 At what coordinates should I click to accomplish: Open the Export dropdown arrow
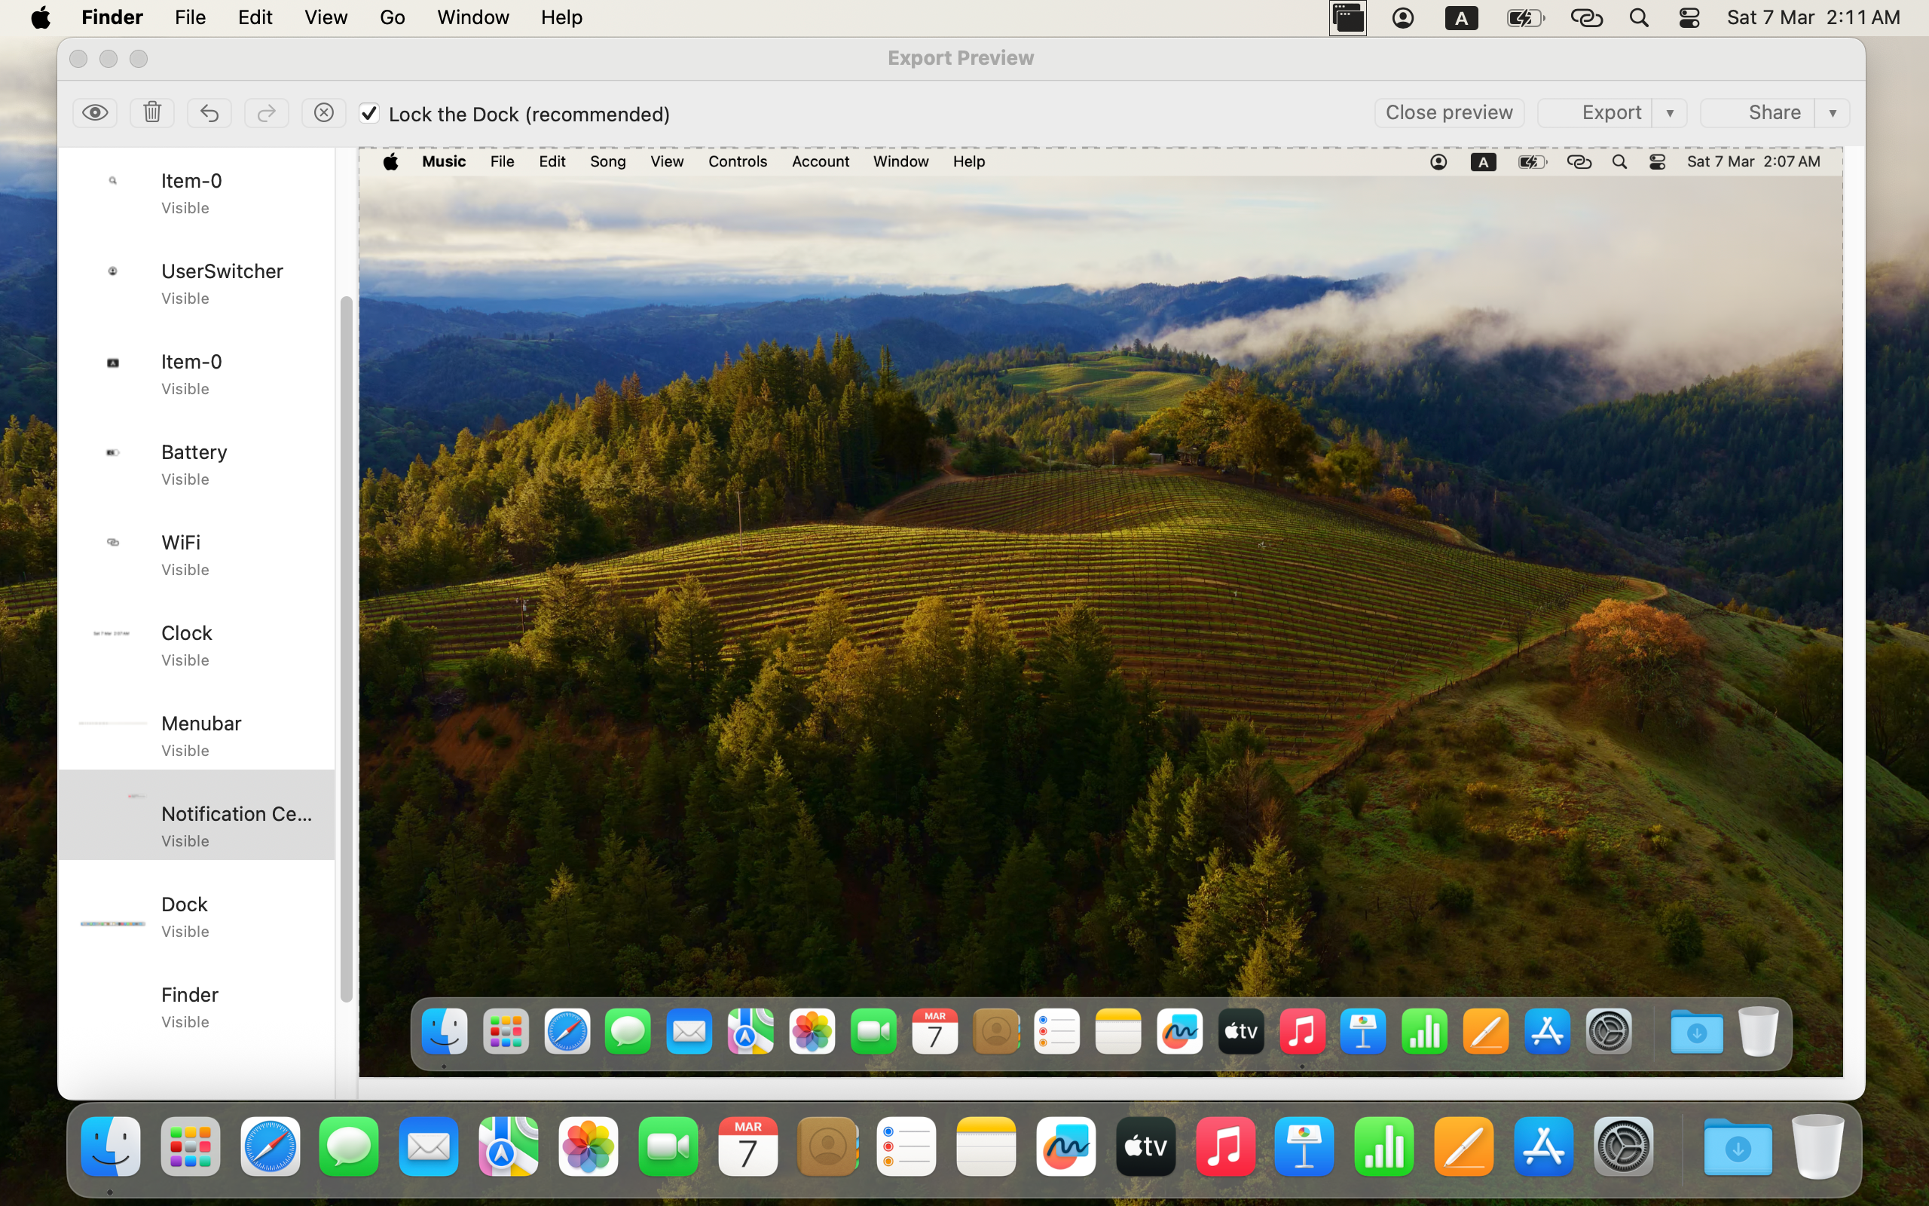pyautogui.click(x=1670, y=112)
